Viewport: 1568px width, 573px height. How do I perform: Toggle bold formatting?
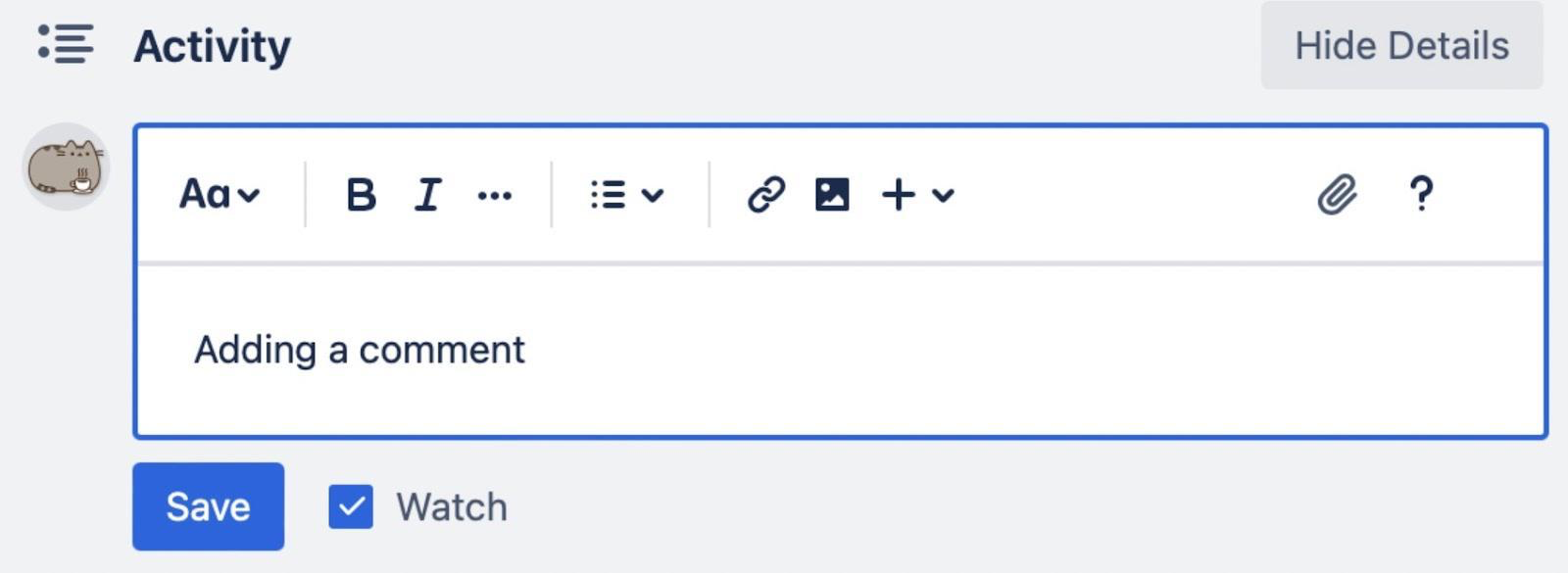[x=361, y=195]
